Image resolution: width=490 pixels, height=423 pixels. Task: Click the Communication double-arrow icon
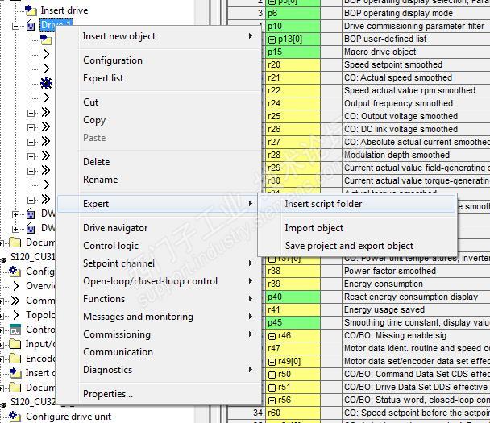tap(15, 301)
